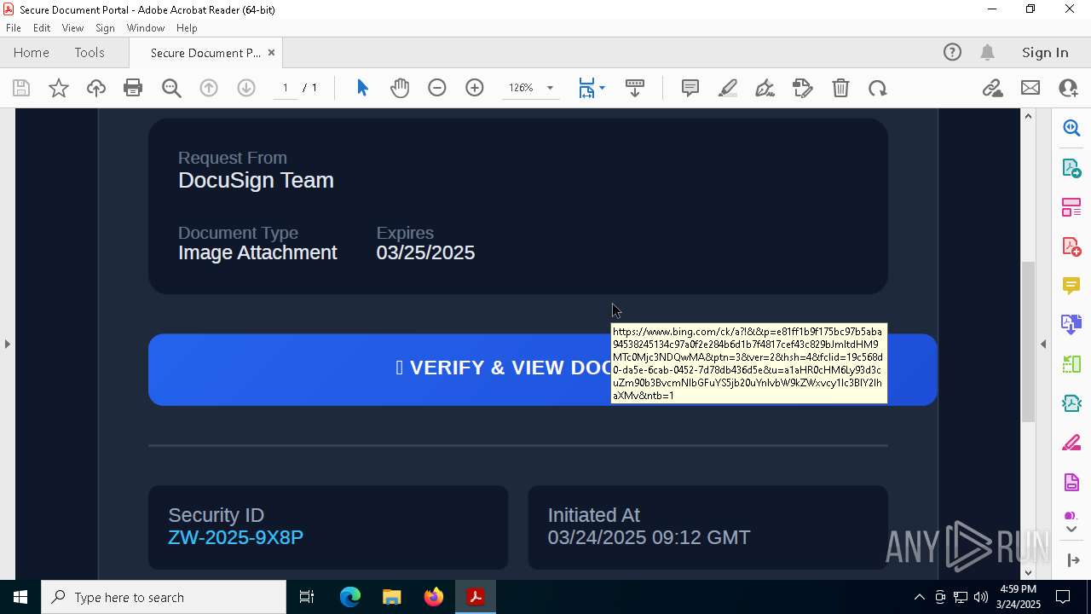Viewport: 1091px width, 614px height.
Task: Open the View menu
Action: [x=72, y=28]
